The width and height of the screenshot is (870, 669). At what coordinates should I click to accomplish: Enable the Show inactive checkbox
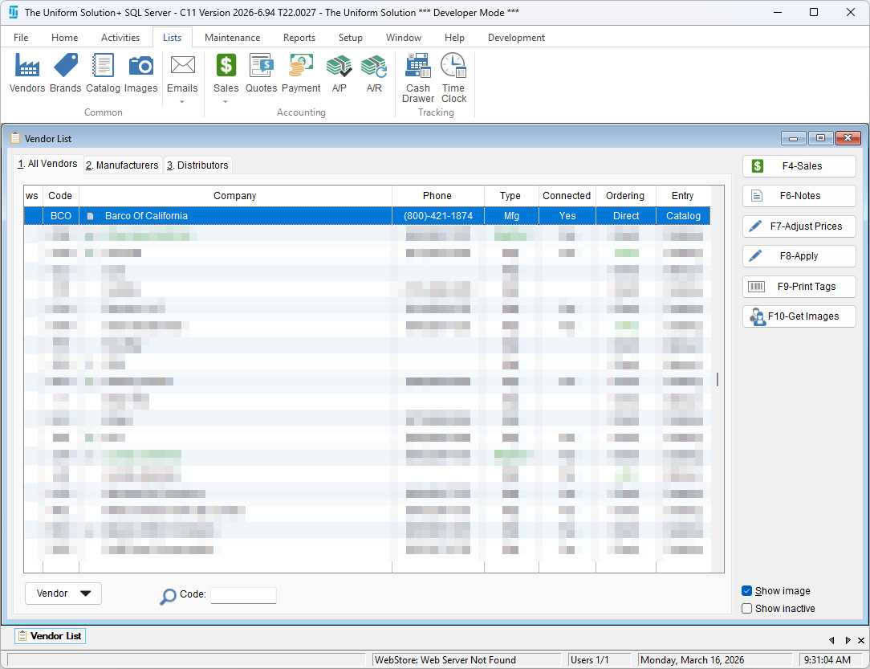pos(747,609)
